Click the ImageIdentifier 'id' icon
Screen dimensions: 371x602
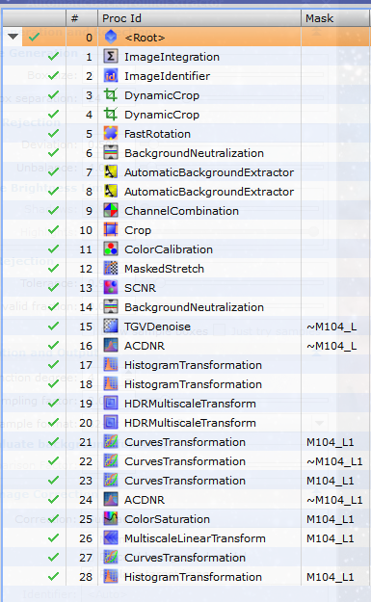[111, 76]
